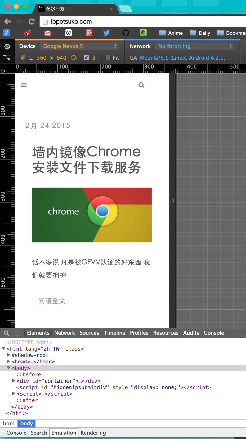
Task: Open the 墙内镜像Chrome article title link
Action: click(x=87, y=159)
